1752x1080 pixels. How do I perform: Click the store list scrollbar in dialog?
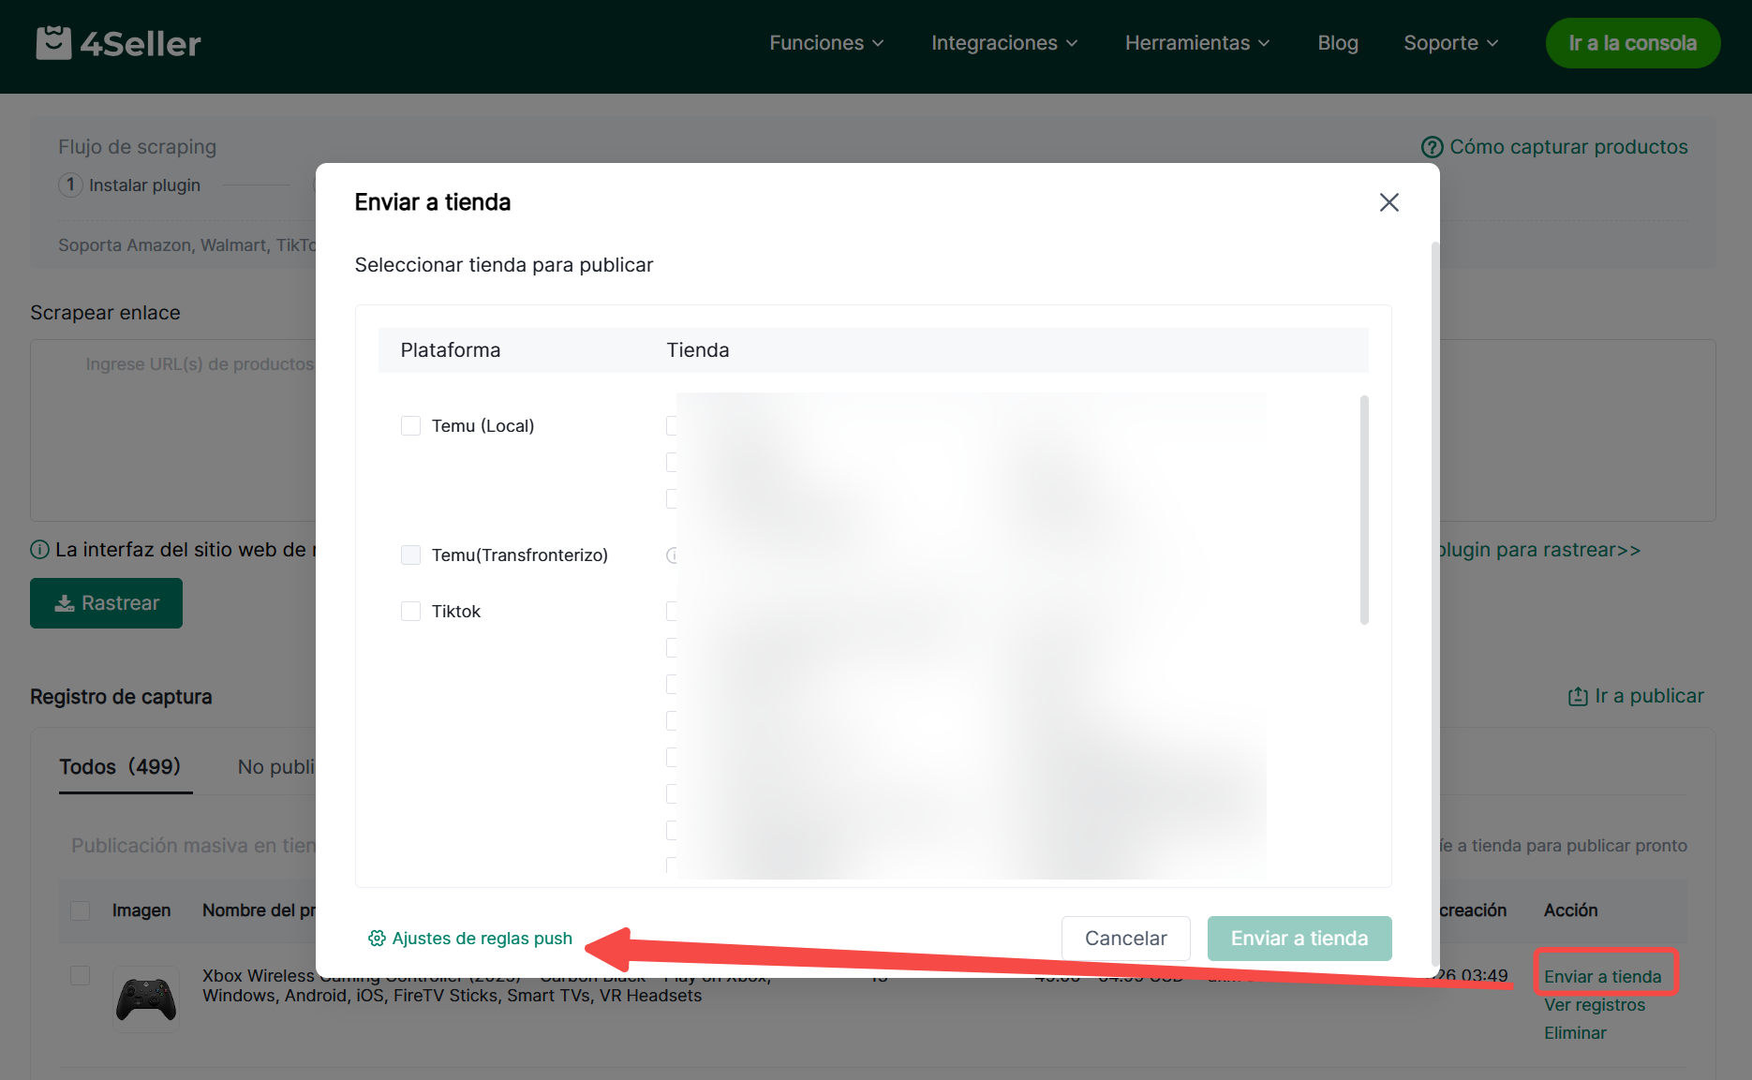1364,510
